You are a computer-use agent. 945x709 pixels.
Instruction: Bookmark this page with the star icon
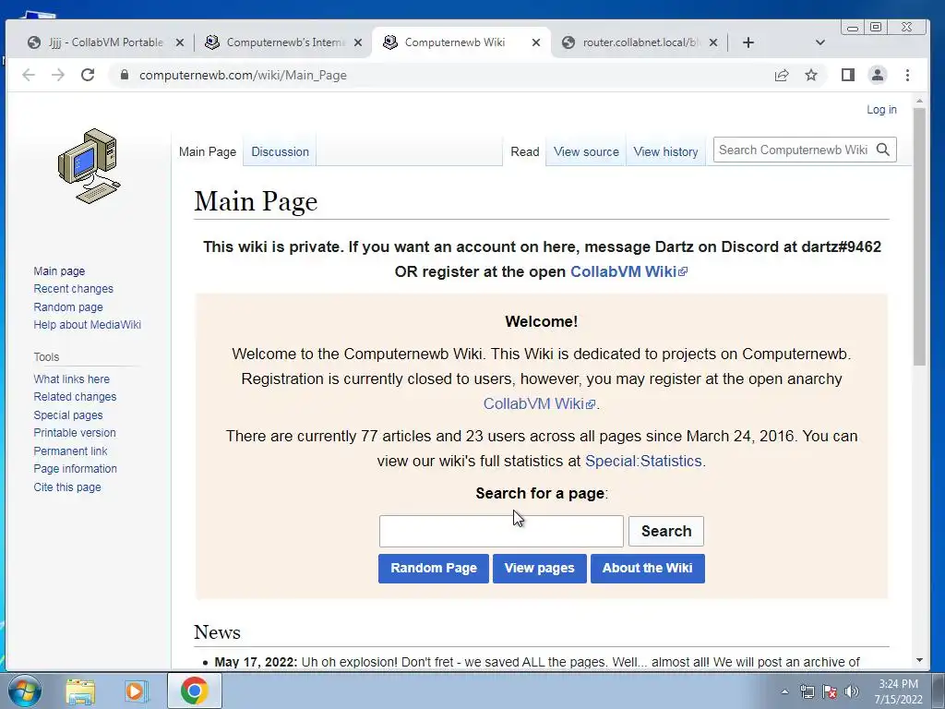[811, 75]
